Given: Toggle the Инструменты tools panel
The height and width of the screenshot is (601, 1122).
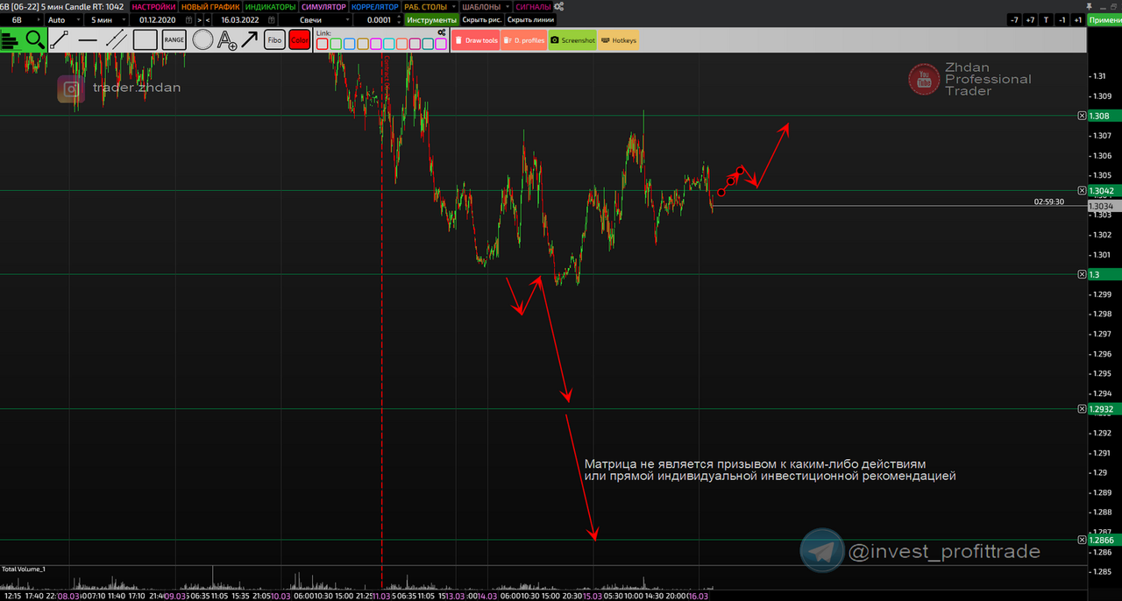Looking at the screenshot, I should pyautogui.click(x=431, y=20).
